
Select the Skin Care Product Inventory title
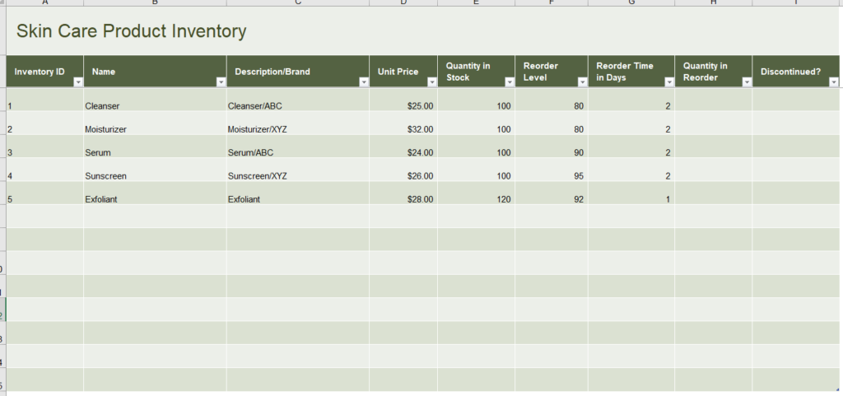(x=131, y=31)
